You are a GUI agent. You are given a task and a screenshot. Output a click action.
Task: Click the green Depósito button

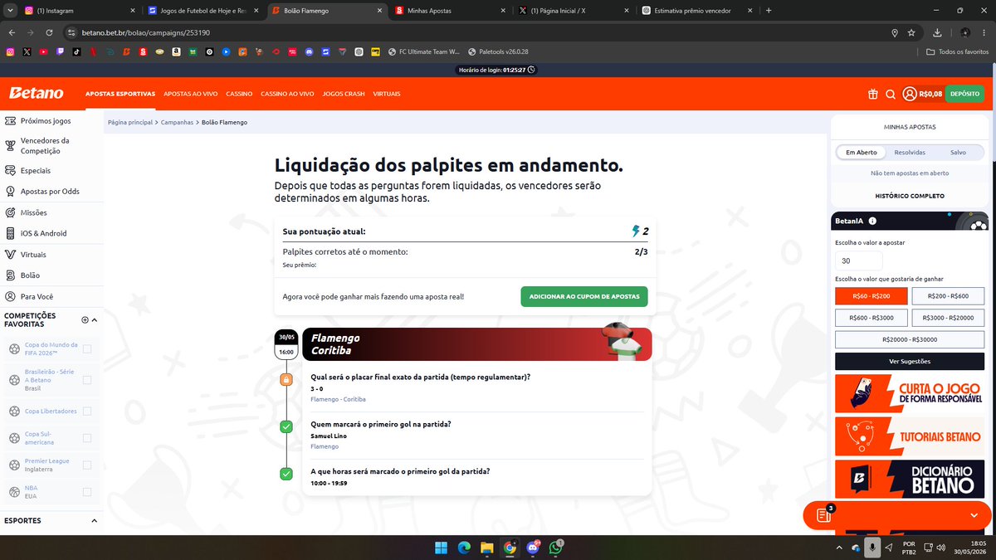965,94
